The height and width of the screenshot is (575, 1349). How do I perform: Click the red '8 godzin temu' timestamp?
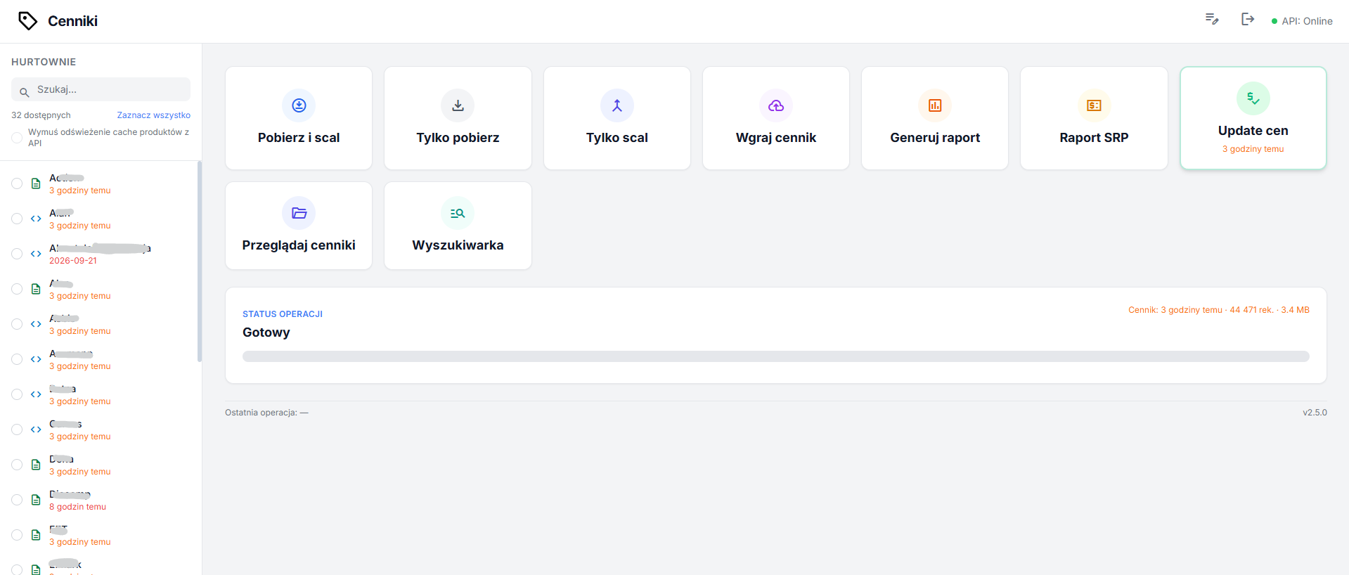[x=77, y=507]
